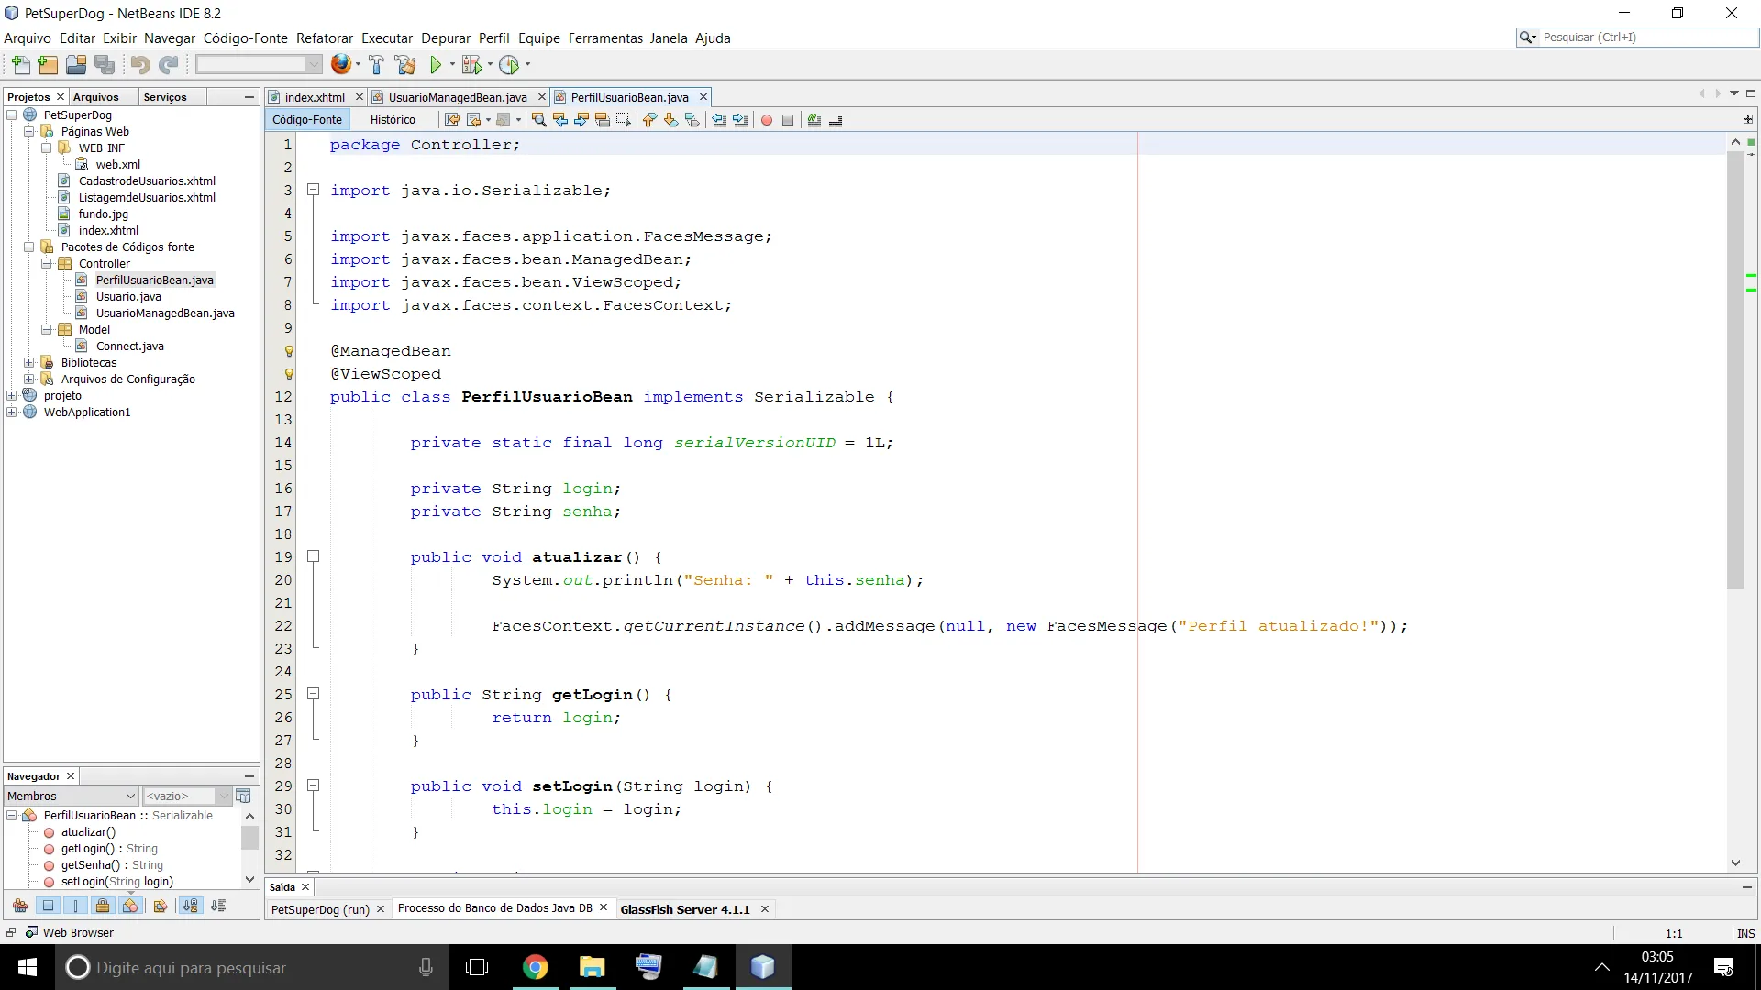Run the project with the green play icon
Screen dimensions: 1761x990
coord(437,64)
